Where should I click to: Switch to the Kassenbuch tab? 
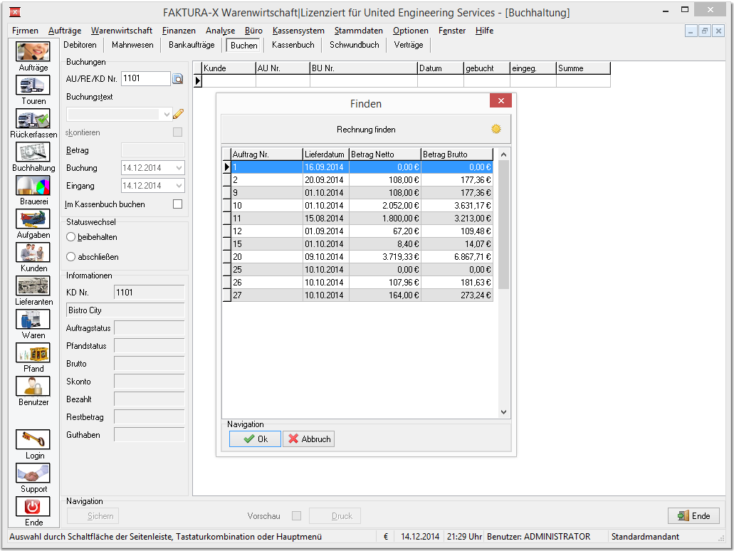(293, 45)
